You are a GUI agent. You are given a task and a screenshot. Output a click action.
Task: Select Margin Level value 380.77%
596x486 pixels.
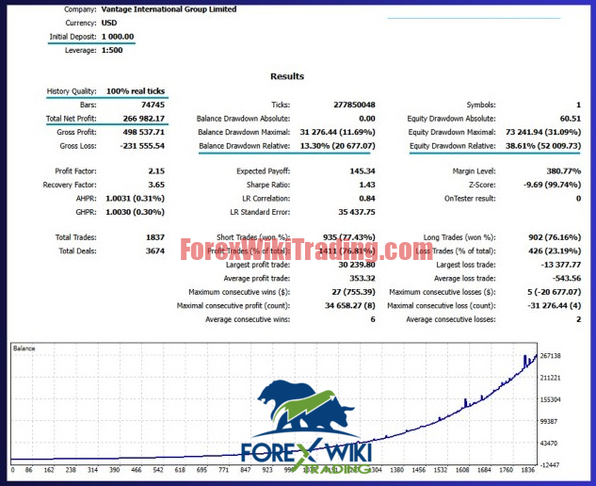point(564,171)
